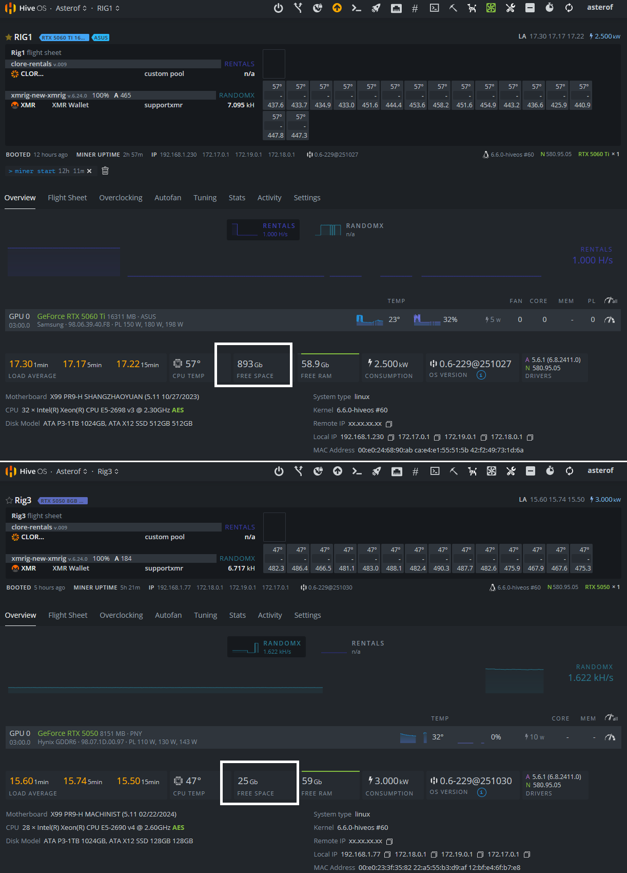Dismiss the miner start command entry
The width and height of the screenshot is (627, 873).
click(89, 171)
